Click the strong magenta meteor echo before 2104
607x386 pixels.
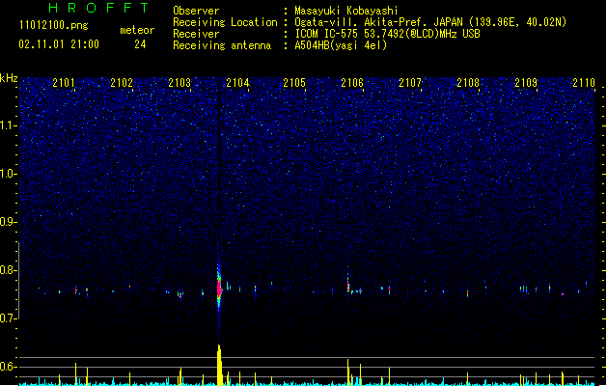point(219,289)
